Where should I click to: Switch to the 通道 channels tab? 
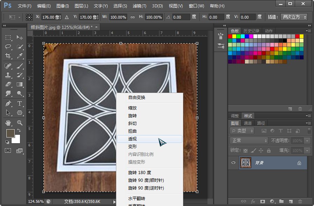[247, 123]
